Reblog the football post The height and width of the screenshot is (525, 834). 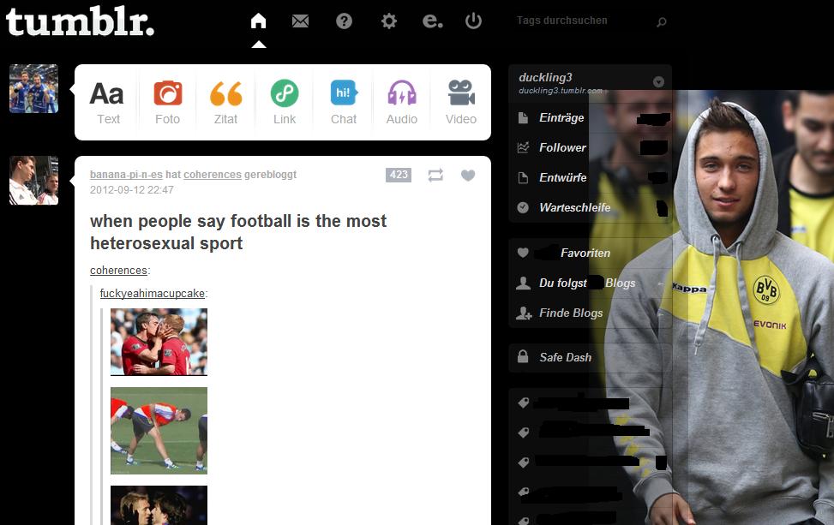click(x=435, y=175)
